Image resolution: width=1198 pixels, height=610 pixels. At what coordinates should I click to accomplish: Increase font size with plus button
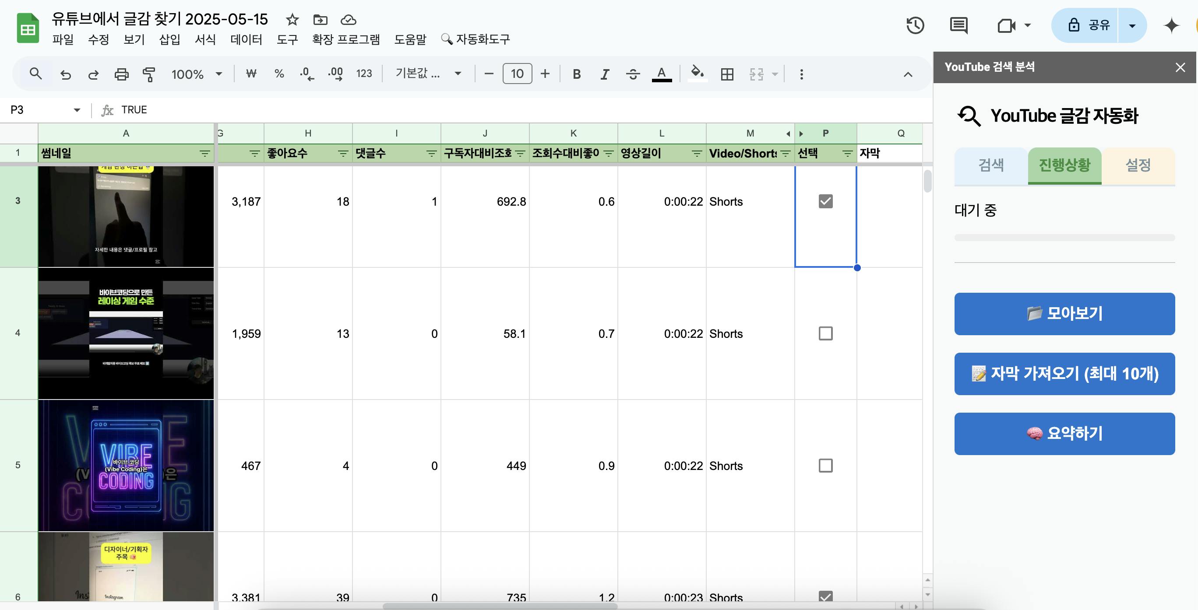545,74
